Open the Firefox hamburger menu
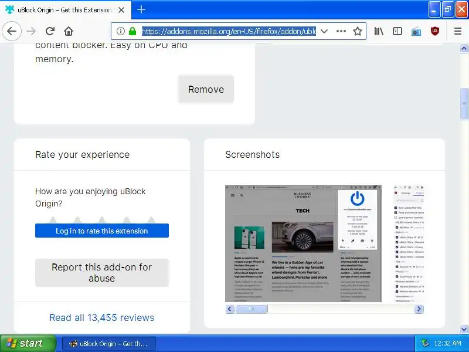 point(458,31)
